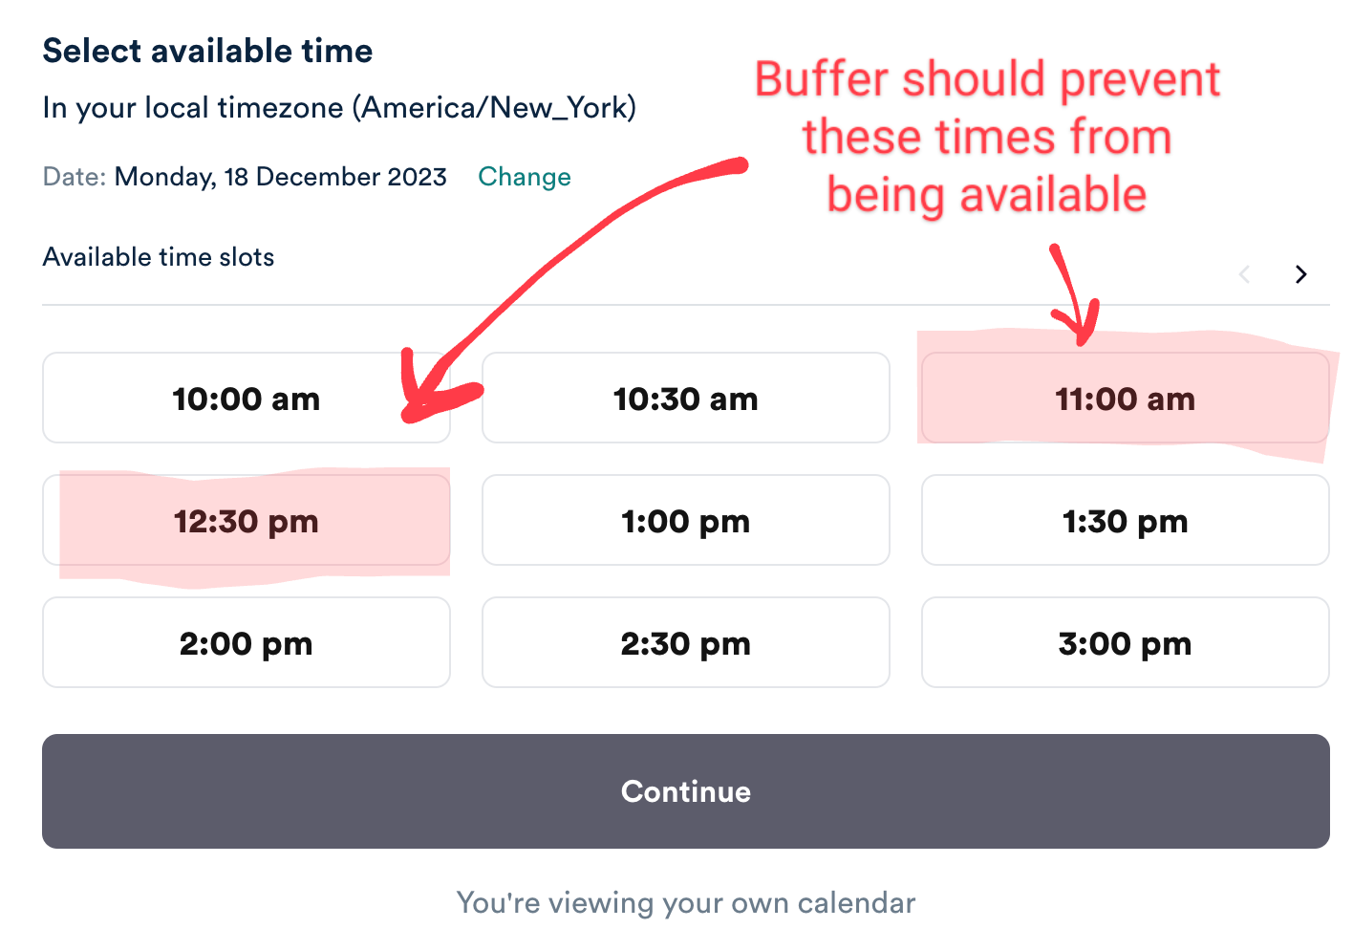Click the "Available time slots" label
The width and height of the screenshot is (1353, 950).
[159, 257]
